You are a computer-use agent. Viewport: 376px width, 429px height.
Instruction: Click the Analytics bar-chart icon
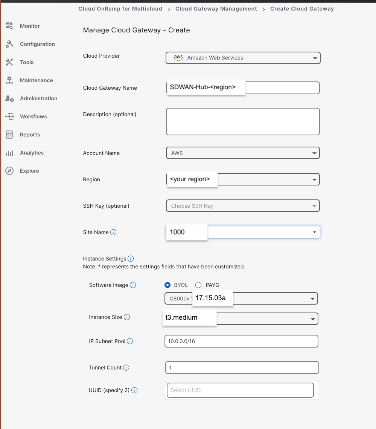click(9, 153)
